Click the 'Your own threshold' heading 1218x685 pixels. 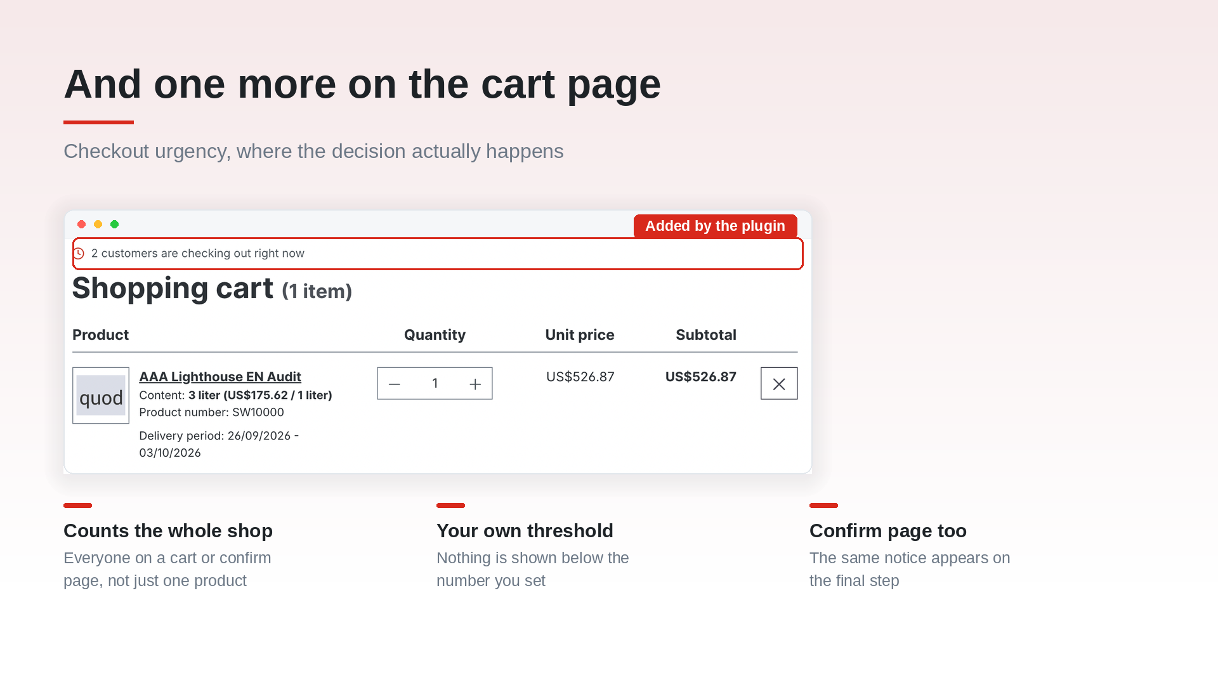click(525, 531)
